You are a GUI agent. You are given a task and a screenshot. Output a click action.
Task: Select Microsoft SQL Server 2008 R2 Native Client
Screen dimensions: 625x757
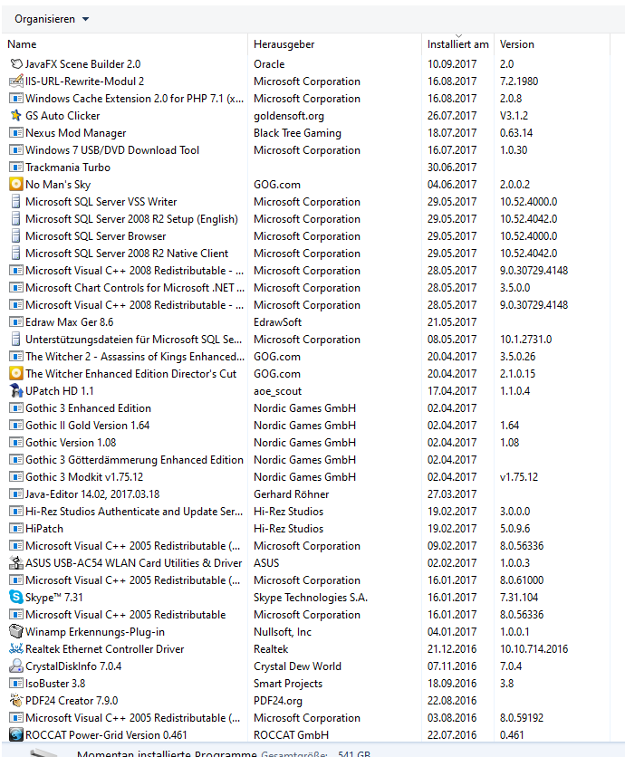[127, 254]
